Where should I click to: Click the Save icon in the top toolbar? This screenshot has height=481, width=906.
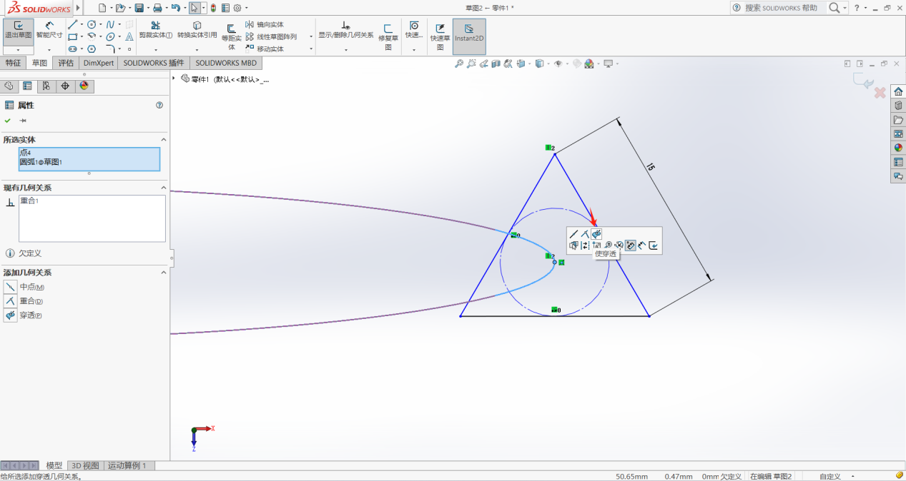(x=139, y=8)
